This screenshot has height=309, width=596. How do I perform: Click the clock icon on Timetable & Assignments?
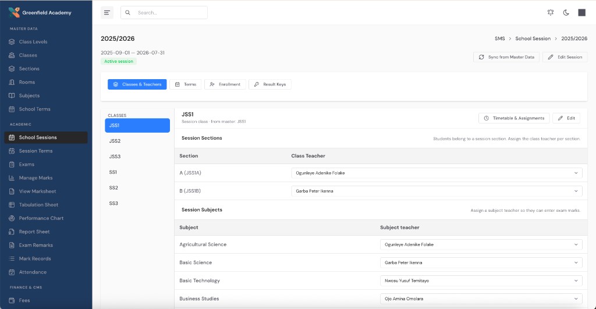pos(486,118)
